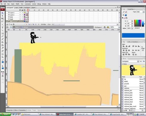Select the Free Transform tool
The height and width of the screenshot is (116, 146).
pos(3,18)
